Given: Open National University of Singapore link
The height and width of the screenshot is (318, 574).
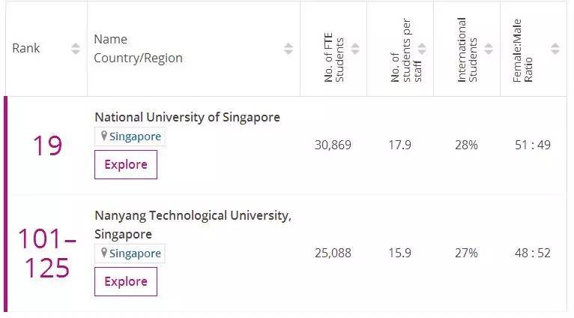Looking at the screenshot, I should pyautogui.click(x=187, y=117).
